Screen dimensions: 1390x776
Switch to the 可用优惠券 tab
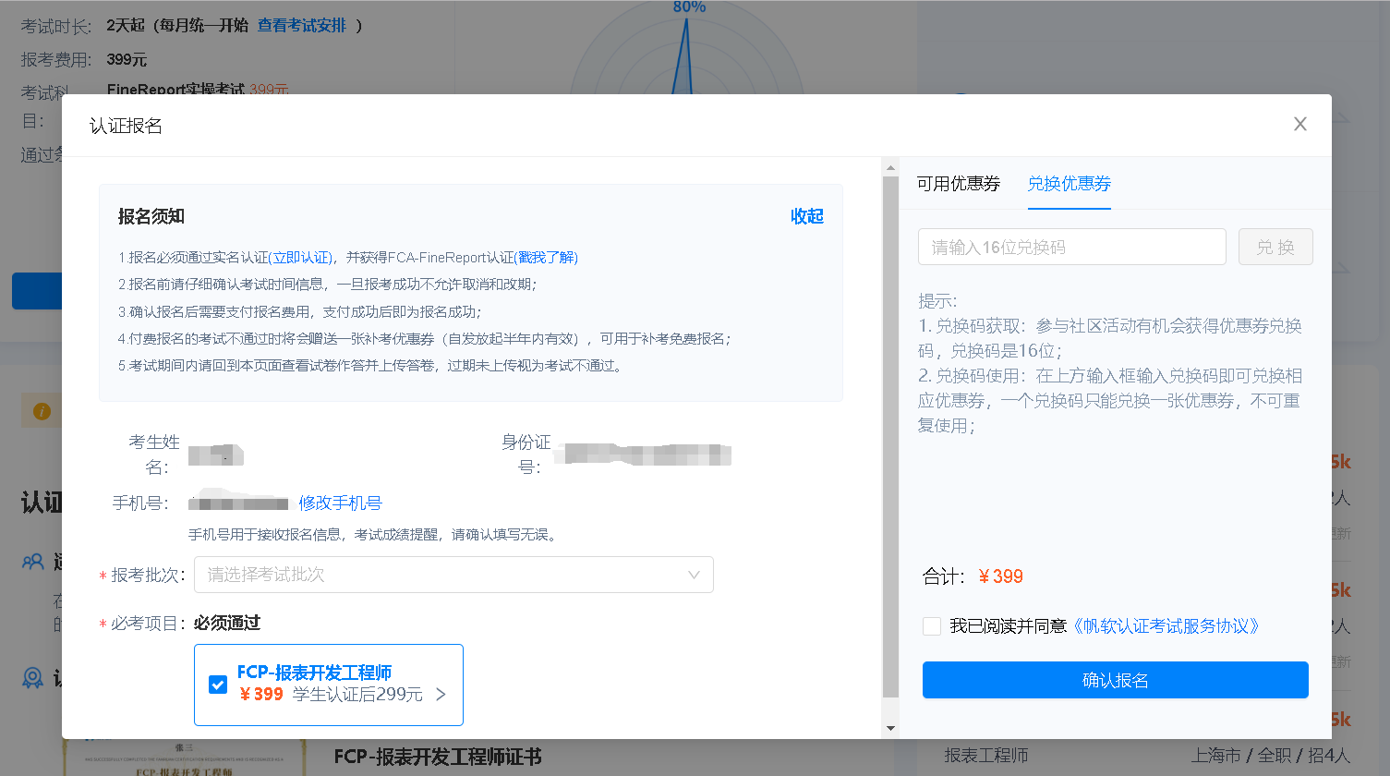[x=958, y=184]
